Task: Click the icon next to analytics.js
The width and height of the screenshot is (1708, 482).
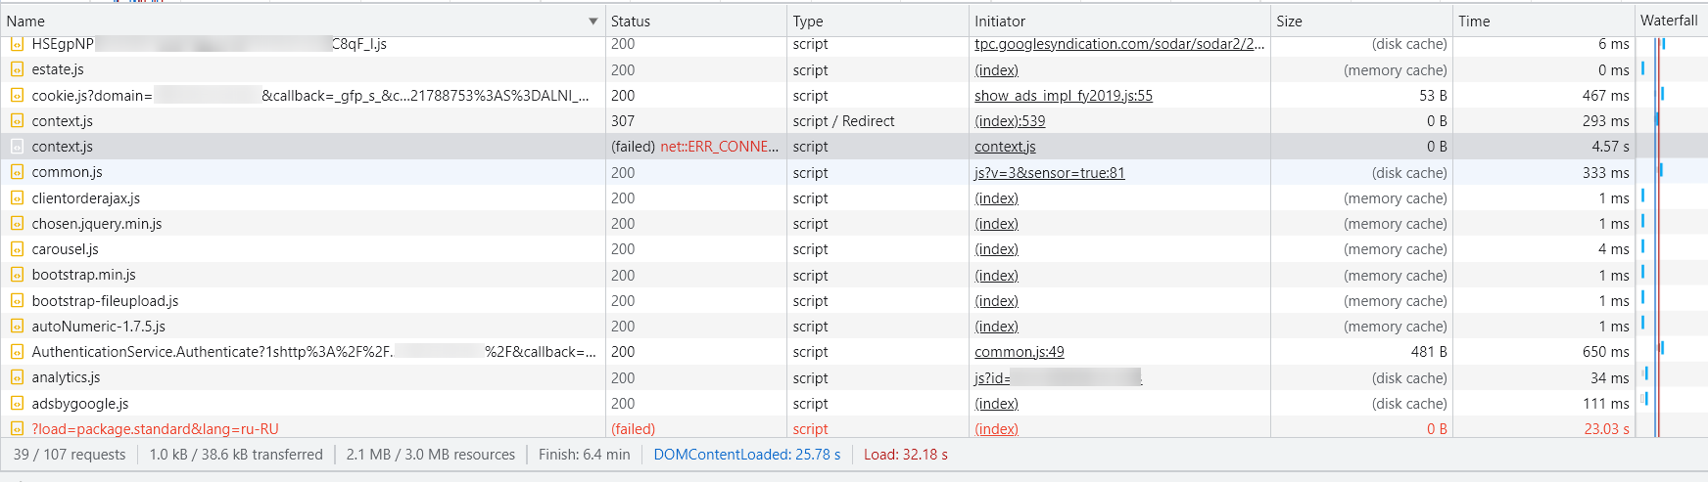Action: [17, 377]
